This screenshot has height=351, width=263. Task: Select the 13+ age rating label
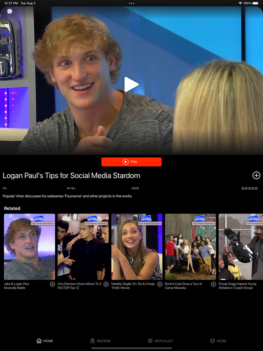[5, 188]
